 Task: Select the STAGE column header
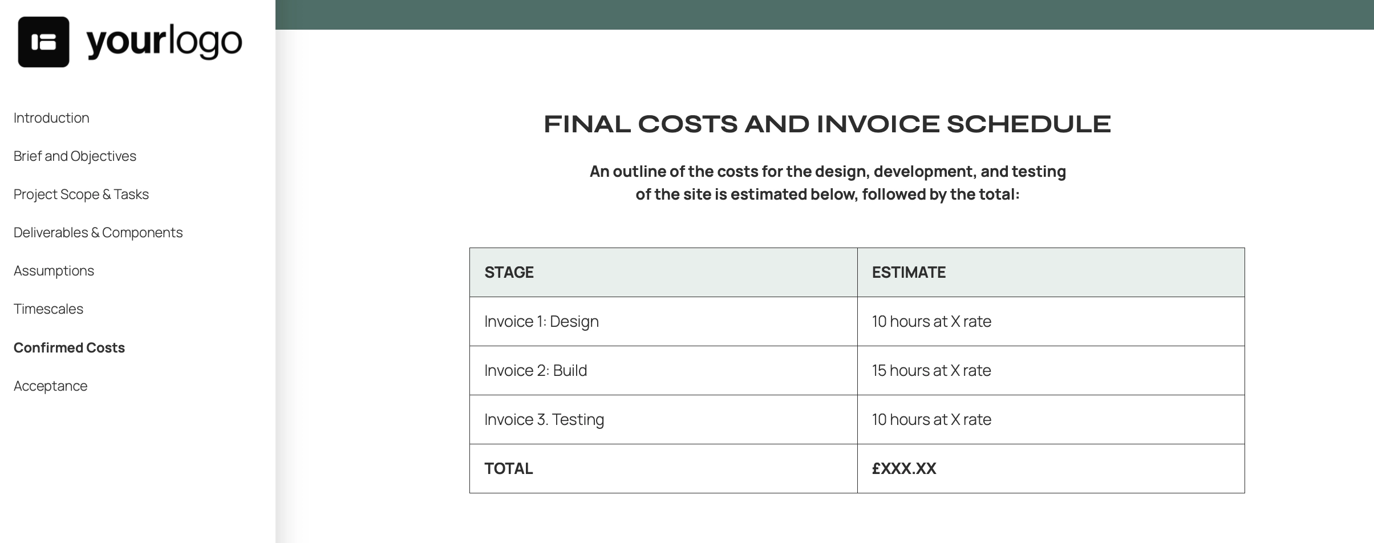click(663, 272)
